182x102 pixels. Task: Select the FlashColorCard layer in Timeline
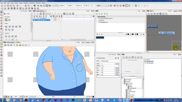(x=43, y=20)
